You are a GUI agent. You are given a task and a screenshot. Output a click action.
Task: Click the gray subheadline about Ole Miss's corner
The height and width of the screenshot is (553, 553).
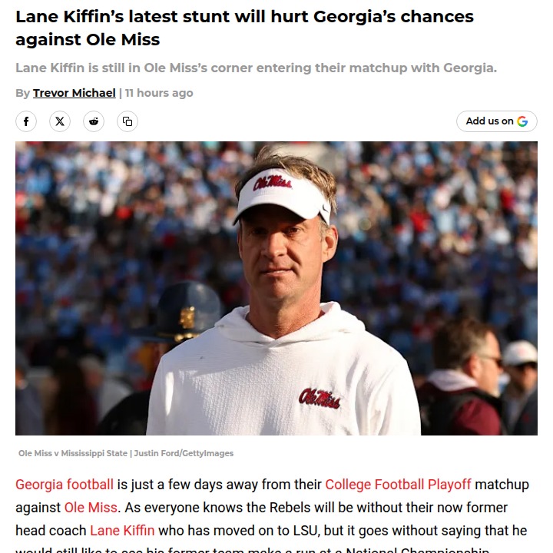coord(257,68)
